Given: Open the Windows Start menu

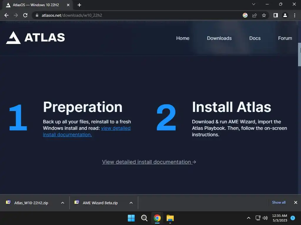Looking at the screenshot, I should (131, 218).
